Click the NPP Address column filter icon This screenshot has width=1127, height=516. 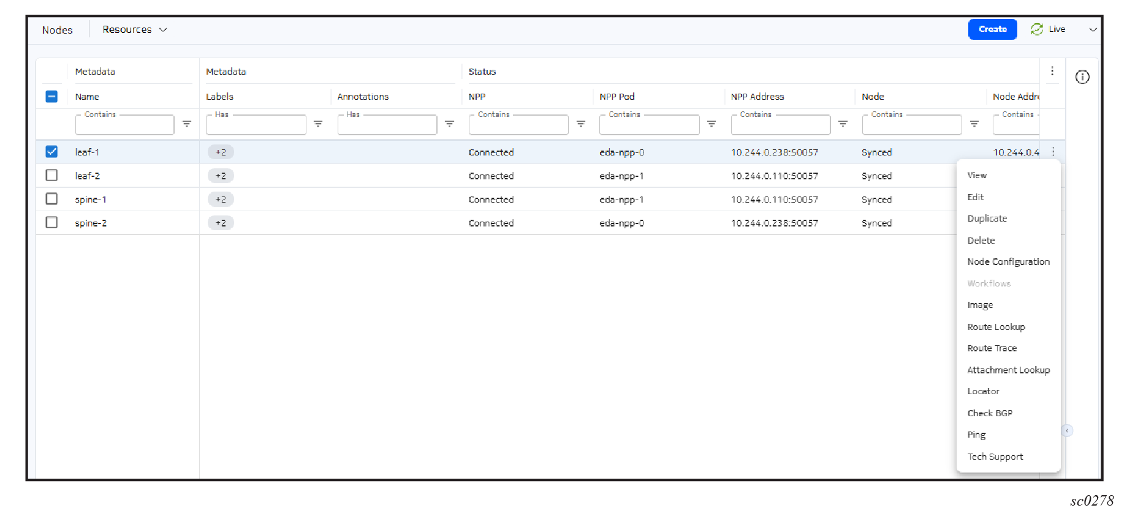843,124
